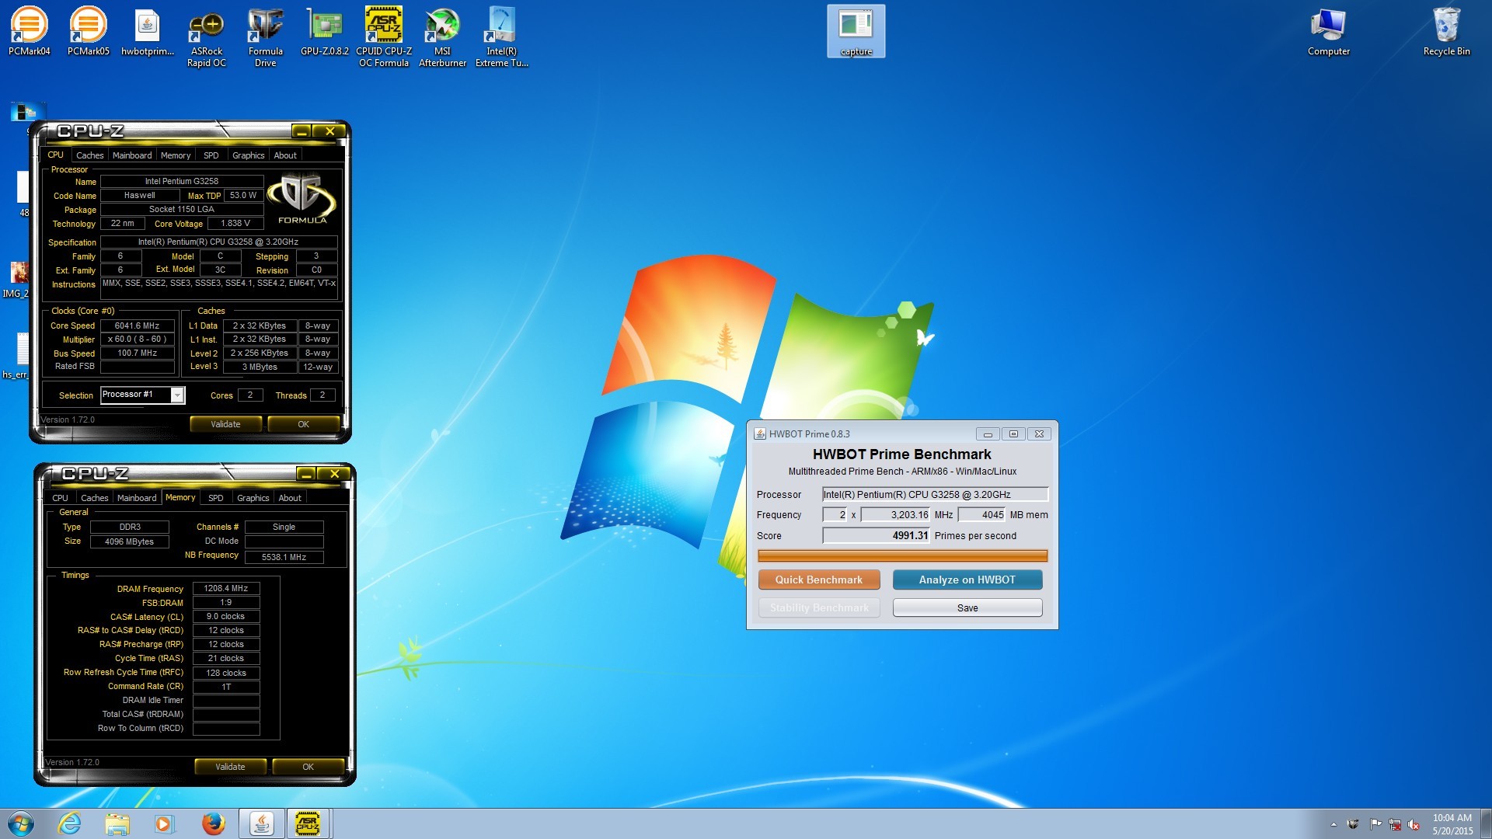Open the PCMark04 desktop shortcut
Screen dimensions: 1492x839
click(x=29, y=31)
